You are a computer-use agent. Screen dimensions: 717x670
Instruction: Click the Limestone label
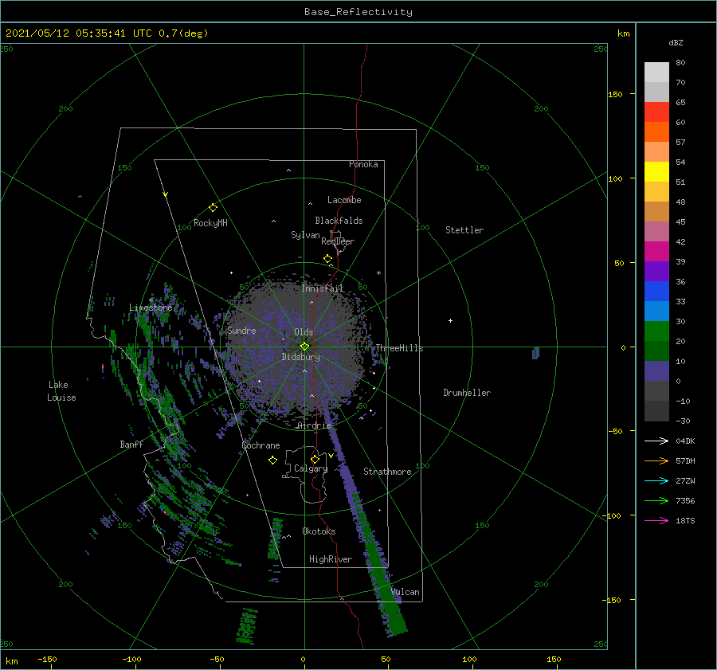tap(151, 308)
